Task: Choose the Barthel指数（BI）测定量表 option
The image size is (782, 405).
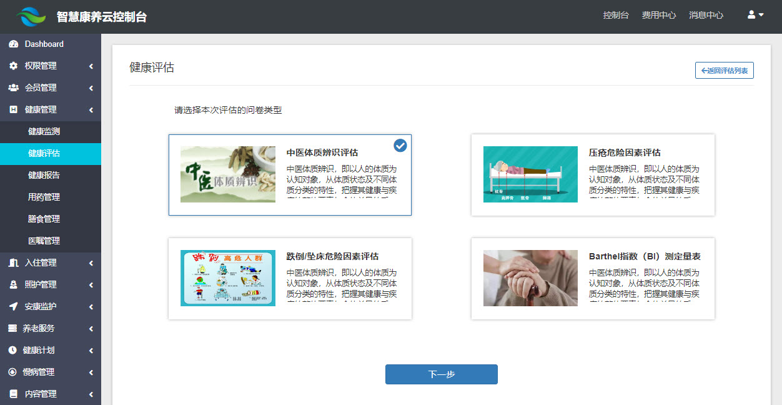Action: [x=592, y=279]
